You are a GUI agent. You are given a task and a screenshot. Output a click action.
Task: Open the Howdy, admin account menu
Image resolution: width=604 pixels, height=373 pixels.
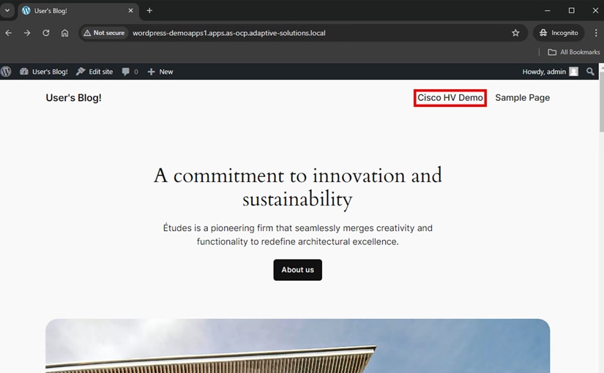click(x=550, y=72)
